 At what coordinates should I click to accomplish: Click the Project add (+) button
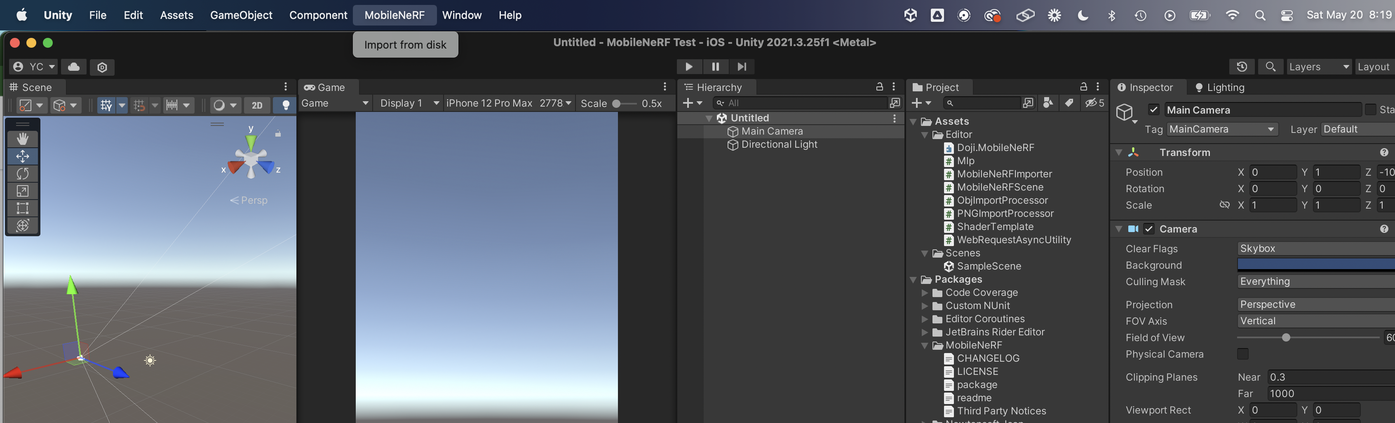point(921,102)
